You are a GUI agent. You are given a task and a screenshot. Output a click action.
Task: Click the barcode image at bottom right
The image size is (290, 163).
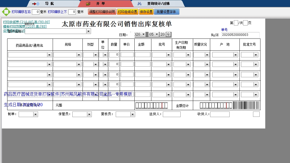[246, 105]
